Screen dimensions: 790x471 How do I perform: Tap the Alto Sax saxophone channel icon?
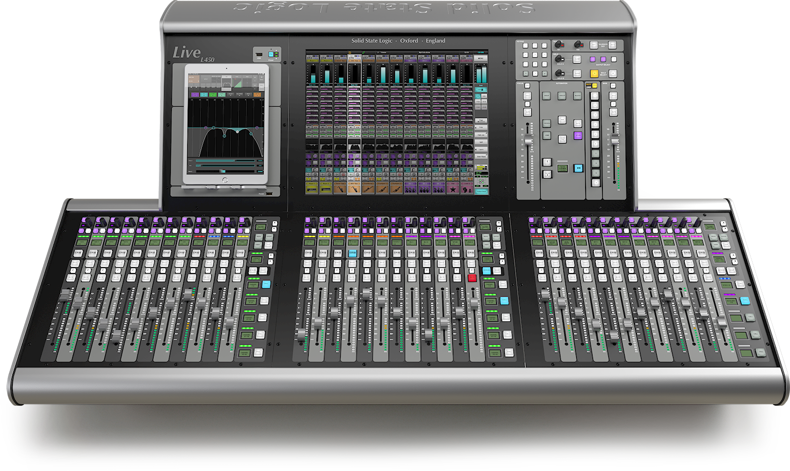point(354,188)
